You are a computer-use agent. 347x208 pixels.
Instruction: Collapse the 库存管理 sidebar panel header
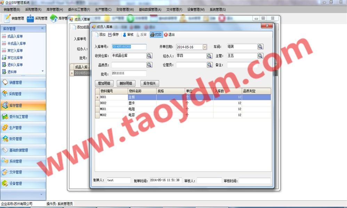42,28
